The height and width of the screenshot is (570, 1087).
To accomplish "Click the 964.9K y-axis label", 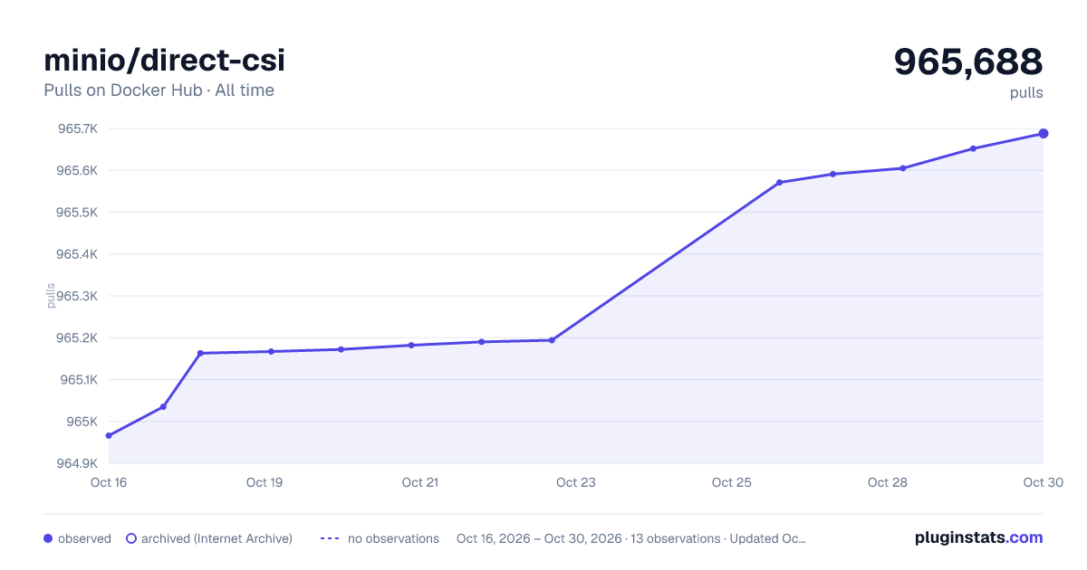I will (x=78, y=463).
